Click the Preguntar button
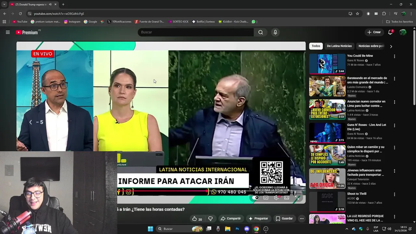 pyautogui.click(x=258, y=219)
